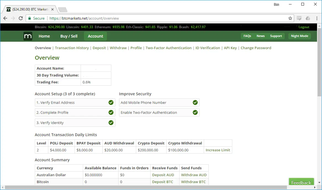Click the Bcash price $2,417.97 ticker
Viewport: 322px width, 190px height.
point(198,27)
